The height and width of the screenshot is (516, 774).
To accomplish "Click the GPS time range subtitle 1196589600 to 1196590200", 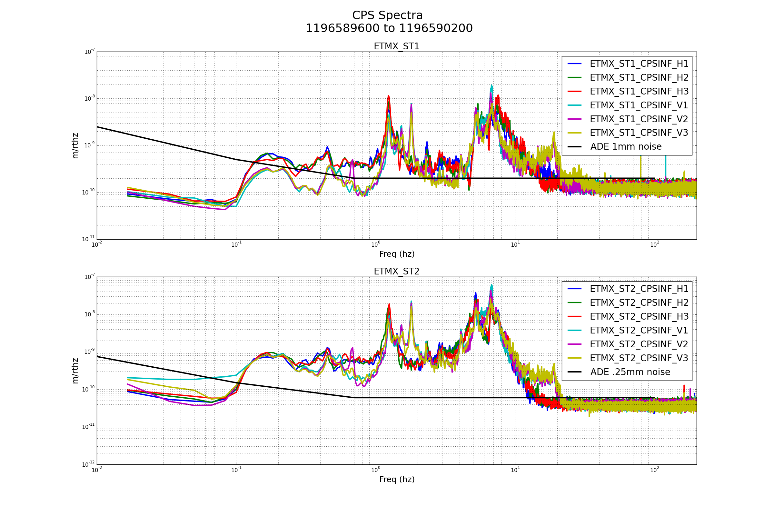I will click(389, 29).
